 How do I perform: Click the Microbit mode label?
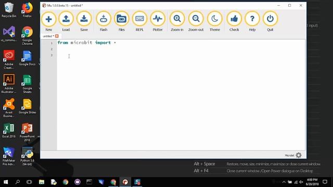pyautogui.click(x=289, y=155)
